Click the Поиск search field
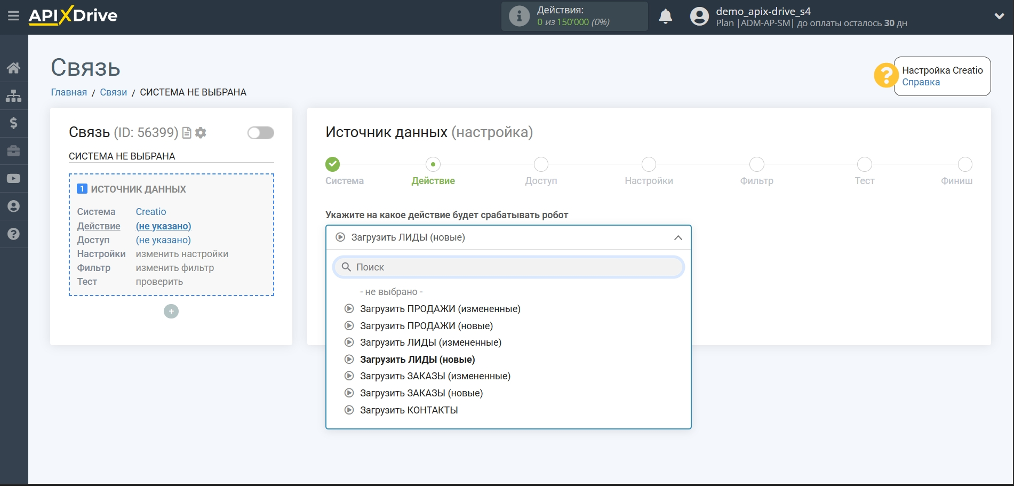The width and height of the screenshot is (1014, 486). 508,267
